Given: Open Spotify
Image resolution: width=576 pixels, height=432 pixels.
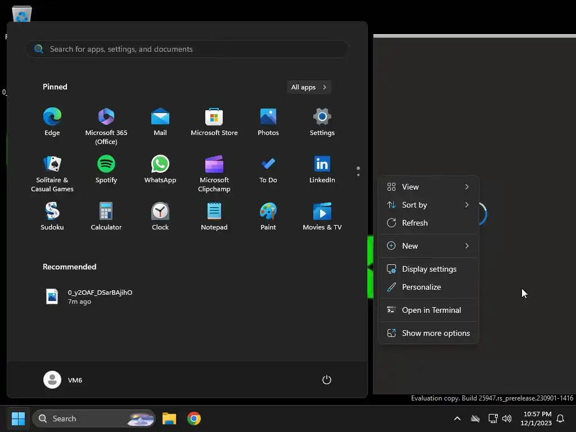Looking at the screenshot, I should [x=106, y=169].
